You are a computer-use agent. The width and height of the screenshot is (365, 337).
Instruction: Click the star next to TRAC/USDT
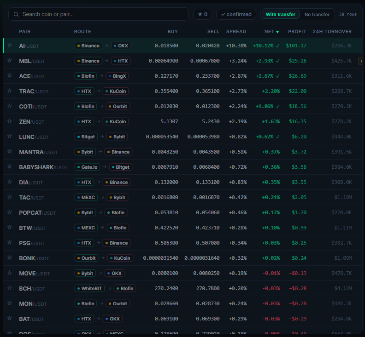pyautogui.click(x=10, y=91)
